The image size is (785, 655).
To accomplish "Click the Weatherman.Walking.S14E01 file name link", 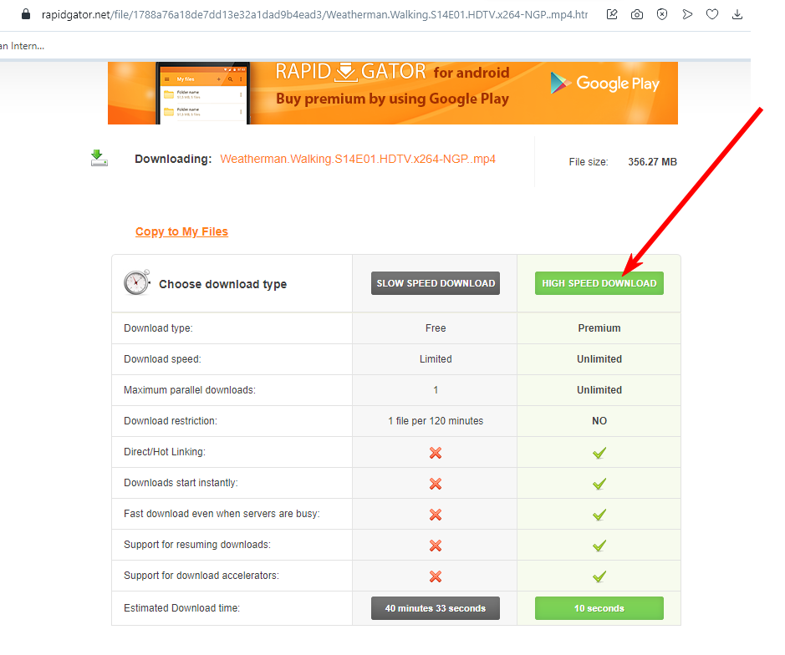I will (x=358, y=159).
